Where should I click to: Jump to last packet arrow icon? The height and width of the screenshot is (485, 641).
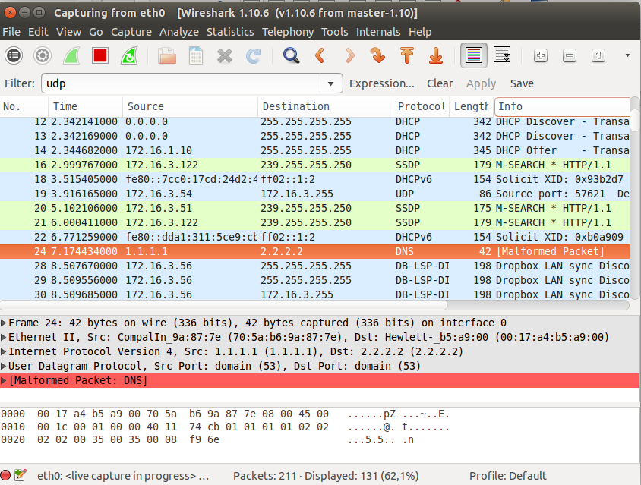click(436, 55)
